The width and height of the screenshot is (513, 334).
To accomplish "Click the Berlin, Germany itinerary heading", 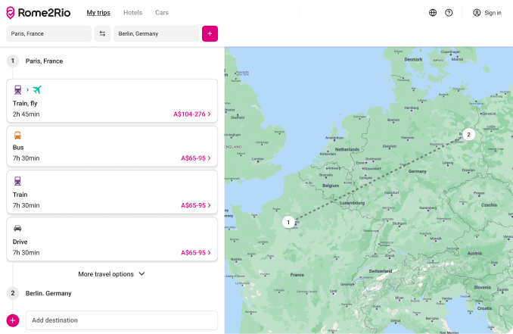I will (x=48, y=293).
